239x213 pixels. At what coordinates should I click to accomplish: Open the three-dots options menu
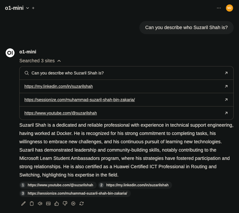coord(219,8)
